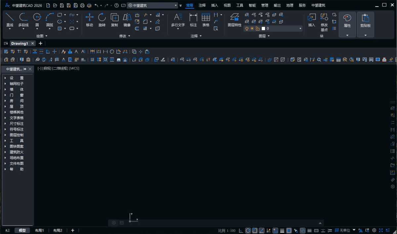The image size is (397, 234).
Task: Click 修改基点 button in 块 panel
Action: click(324, 22)
